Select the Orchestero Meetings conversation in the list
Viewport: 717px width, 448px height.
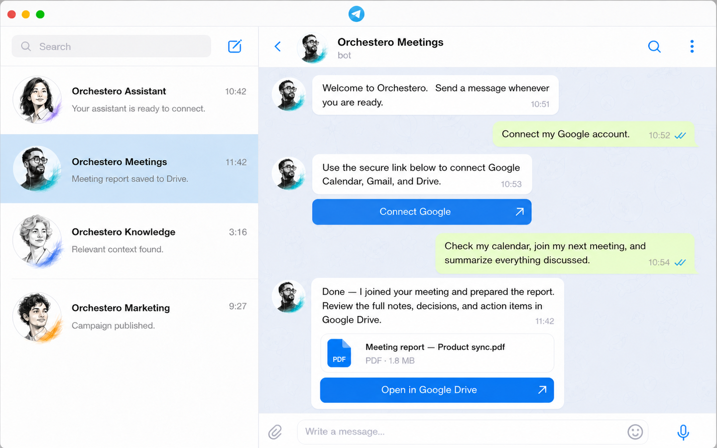coord(129,169)
